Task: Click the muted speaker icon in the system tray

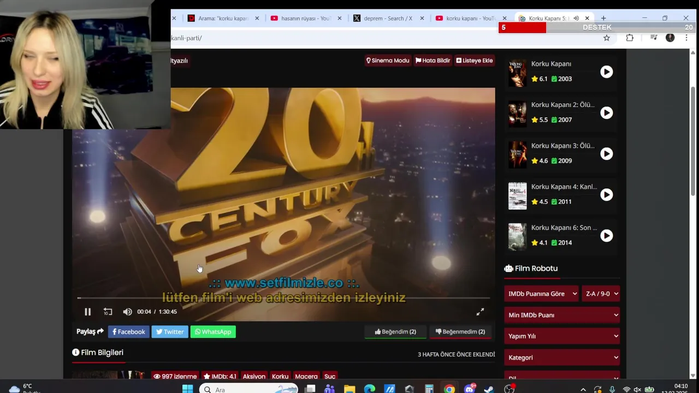Action: (x=637, y=390)
